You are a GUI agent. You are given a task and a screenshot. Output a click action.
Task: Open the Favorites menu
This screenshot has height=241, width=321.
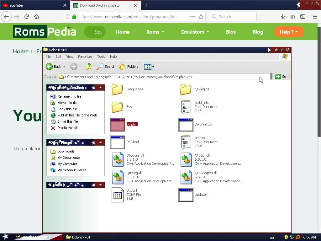pos(85,56)
